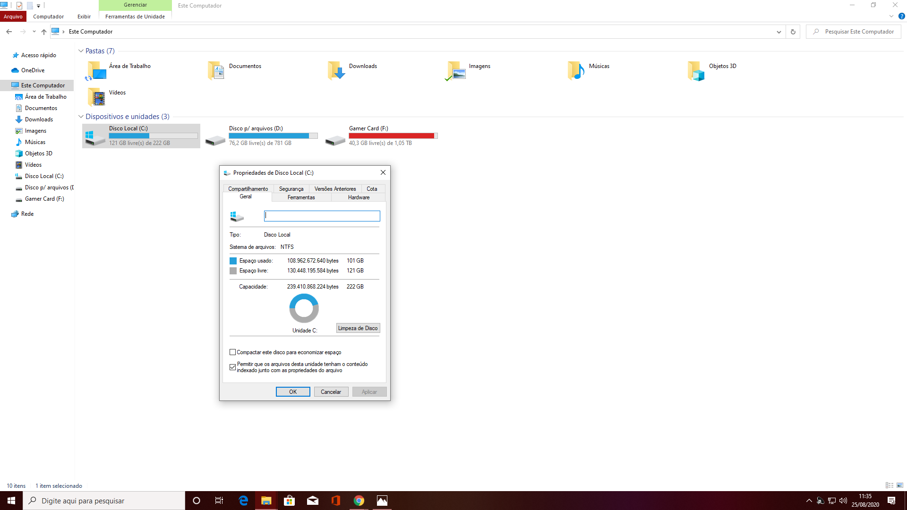This screenshot has width=907, height=510.
Task: Open the Objetos 3D folder icon
Action: [x=696, y=71]
